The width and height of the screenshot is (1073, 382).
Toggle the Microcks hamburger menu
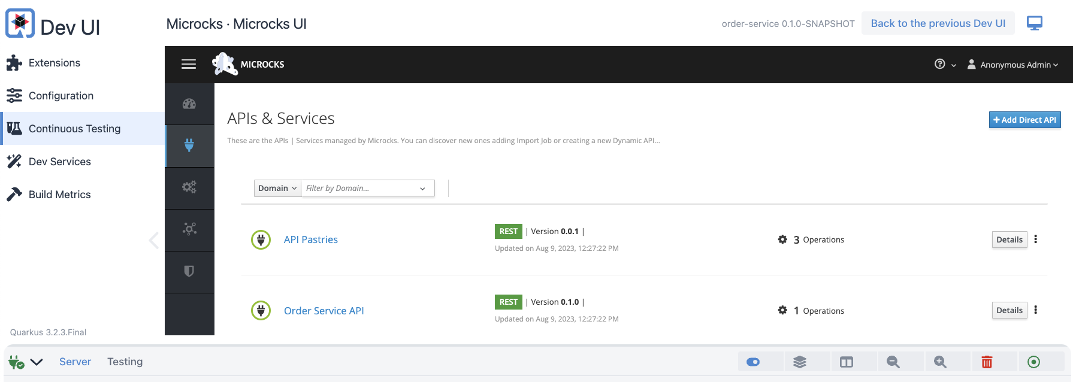tap(189, 64)
